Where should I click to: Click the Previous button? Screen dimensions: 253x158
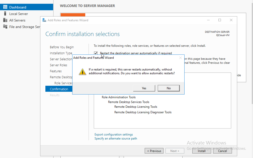154,151
